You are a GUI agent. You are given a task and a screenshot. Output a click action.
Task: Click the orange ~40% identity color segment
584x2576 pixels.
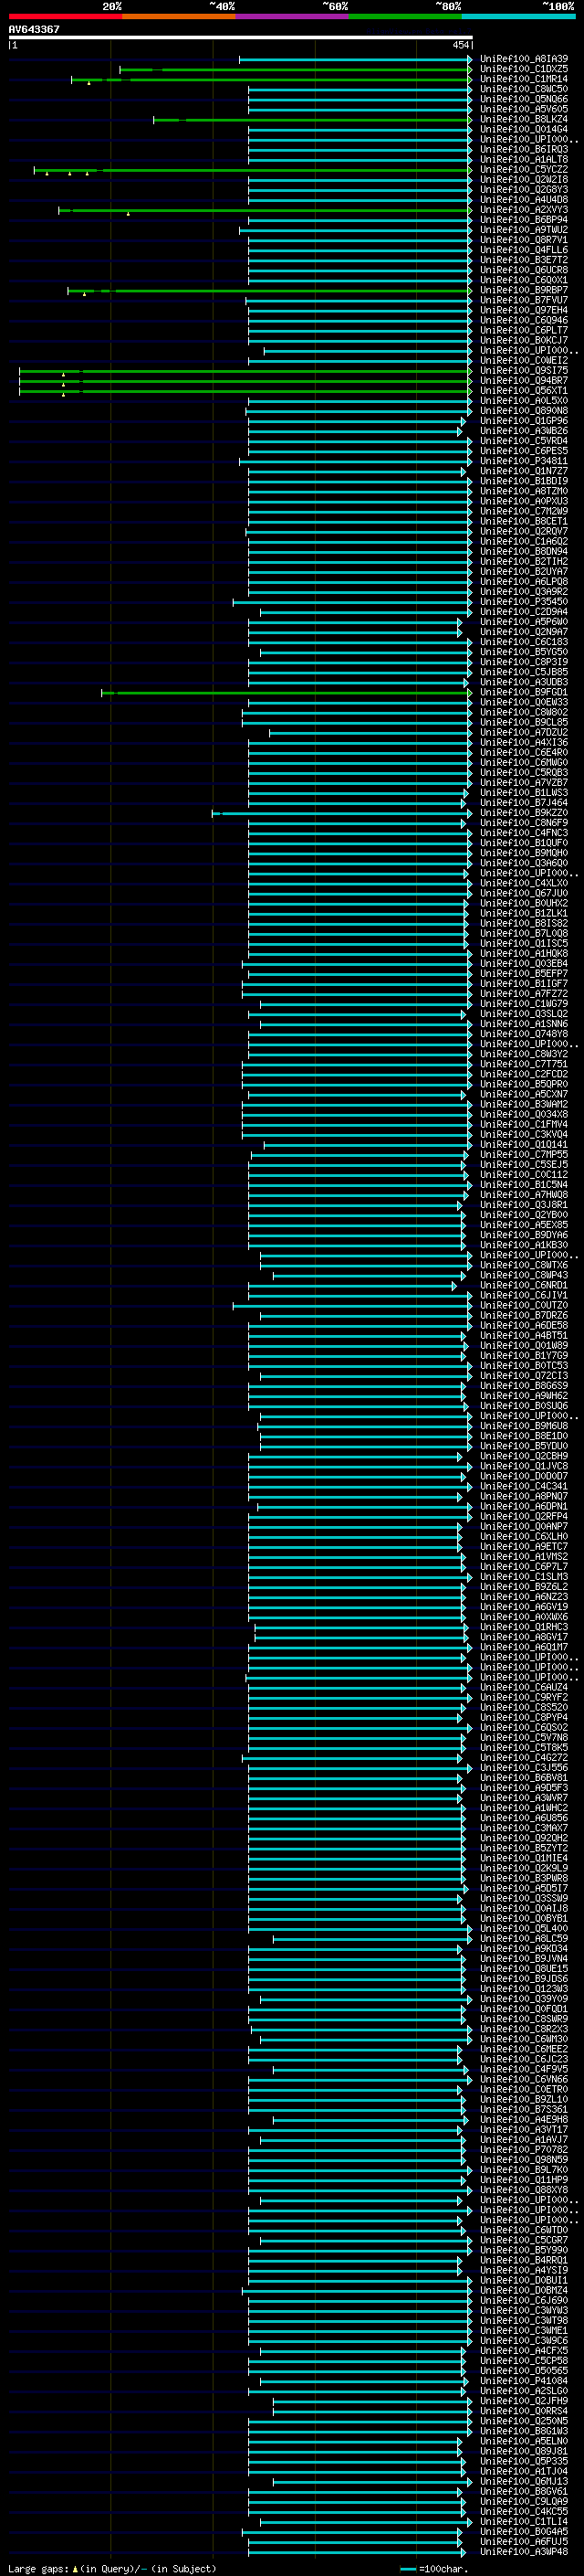(179, 16)
